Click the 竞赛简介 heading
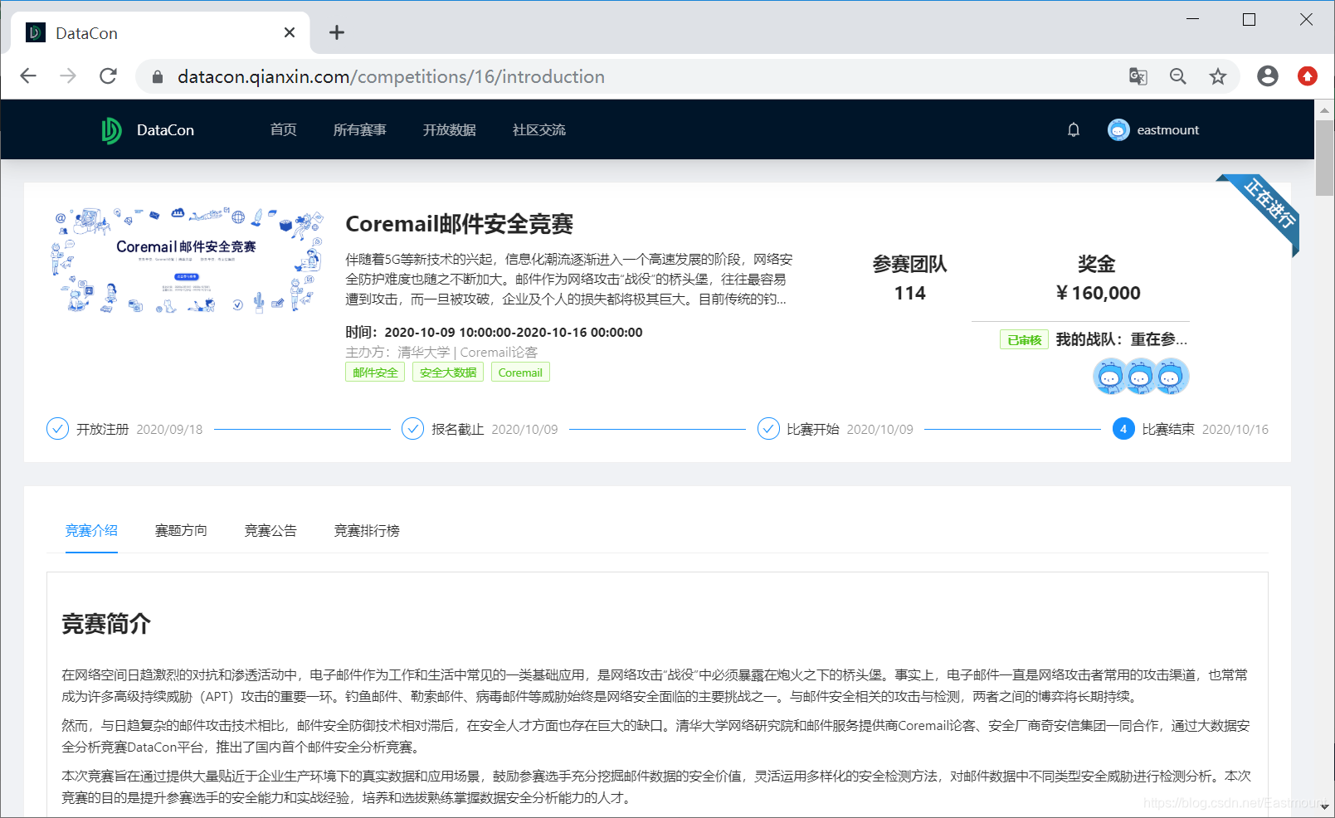1335x818 pixels. [x=106, y=624]
